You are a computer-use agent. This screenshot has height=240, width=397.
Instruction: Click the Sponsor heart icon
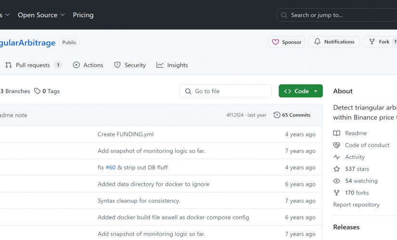[x=275, y=42]
